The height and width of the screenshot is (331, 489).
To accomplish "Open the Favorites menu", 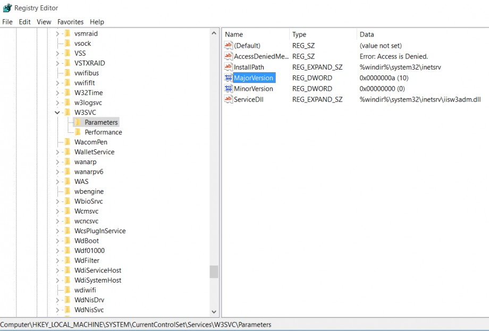I will coord(70,22).
